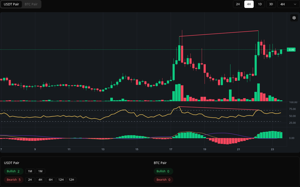Select the first 1M bullish signal pill
This screenshot has height=187, width=300.
30,171
